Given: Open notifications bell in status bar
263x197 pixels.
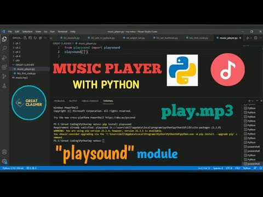Looking at the screenshot, I should coord(261,168).
